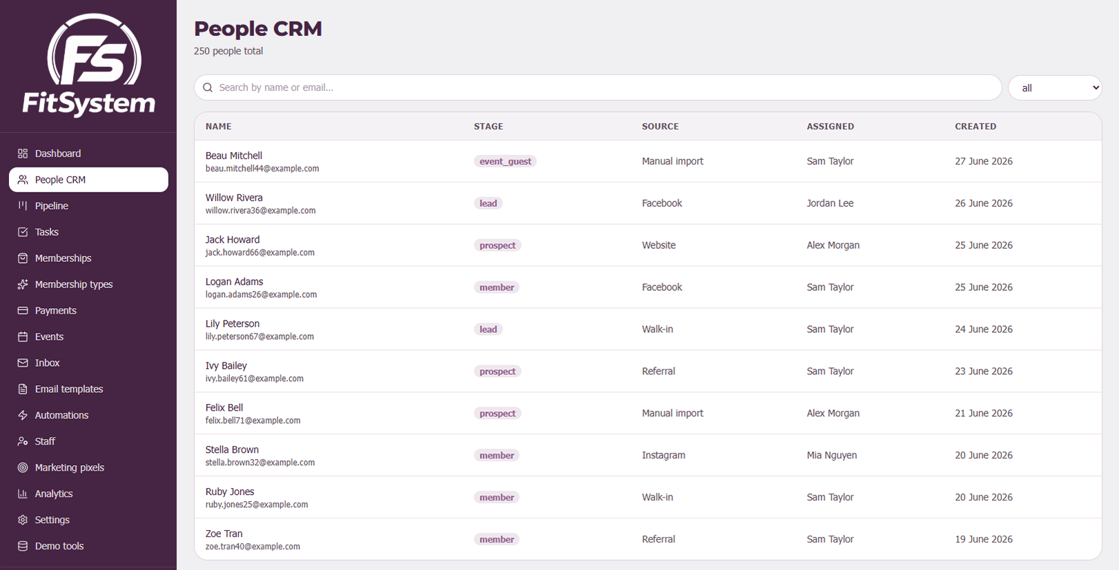The width and height of the screenshot is (1119, 570).
Task: Click the Membership types sparkle icon
Action: pyautogui.click(x=23, y=285)
